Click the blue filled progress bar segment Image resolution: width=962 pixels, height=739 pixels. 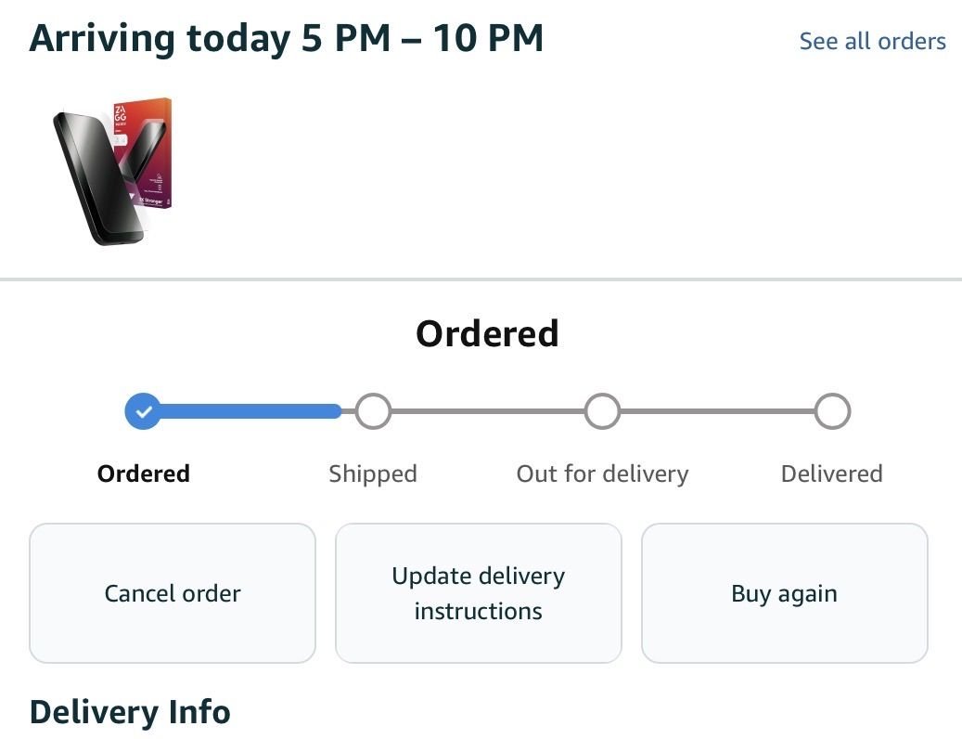click(250, 410)
